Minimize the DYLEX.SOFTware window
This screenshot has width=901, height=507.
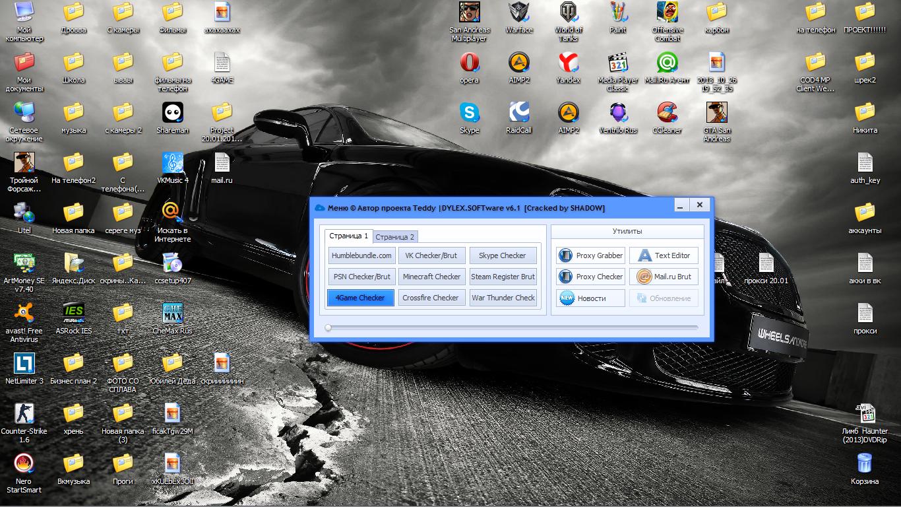[x=680, y=205]
